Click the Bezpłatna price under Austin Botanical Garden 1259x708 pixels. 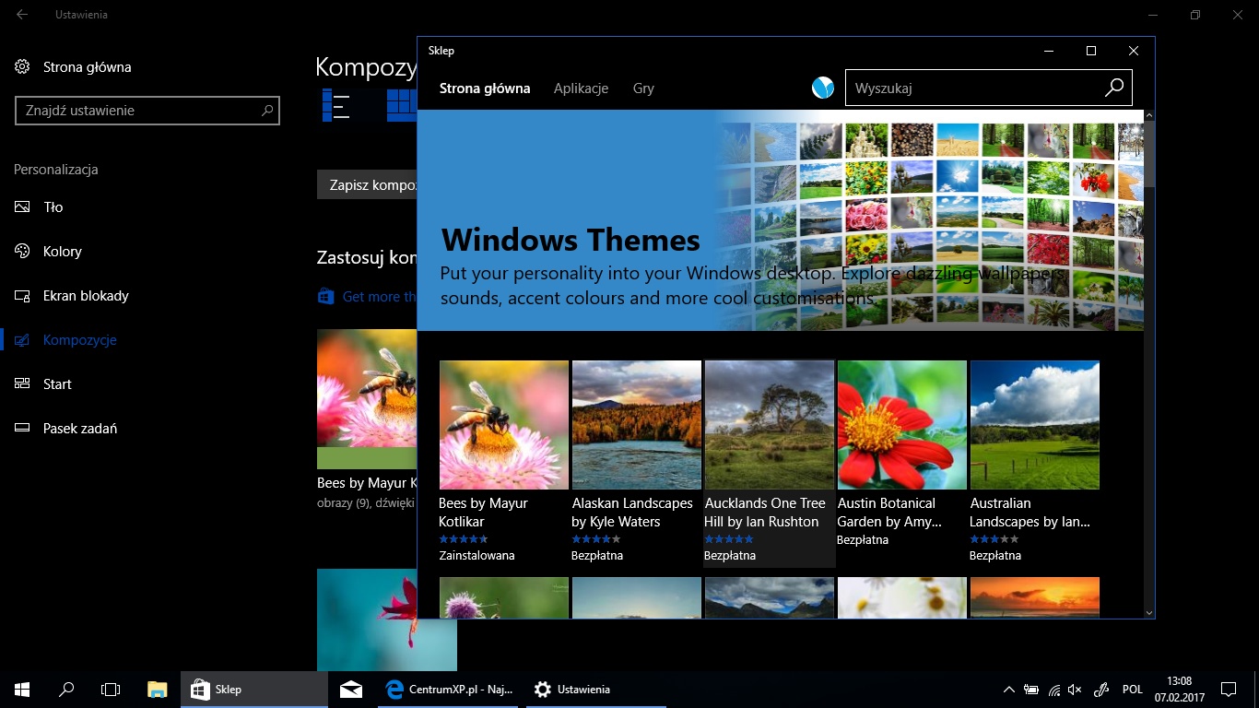[863, 540]
